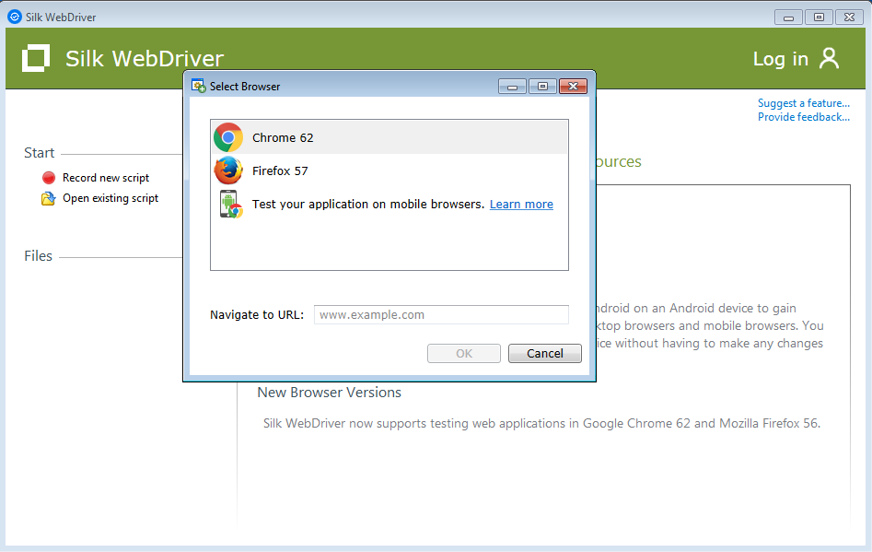Click the Android mobile browser icon
The height and width of the screenshot is (552, 872).
coord(230,205)
